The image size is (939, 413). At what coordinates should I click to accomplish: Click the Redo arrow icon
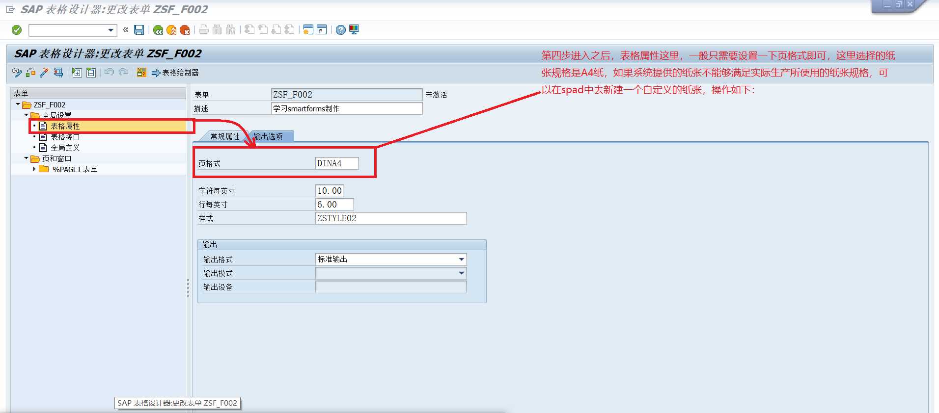click(123, 72)
